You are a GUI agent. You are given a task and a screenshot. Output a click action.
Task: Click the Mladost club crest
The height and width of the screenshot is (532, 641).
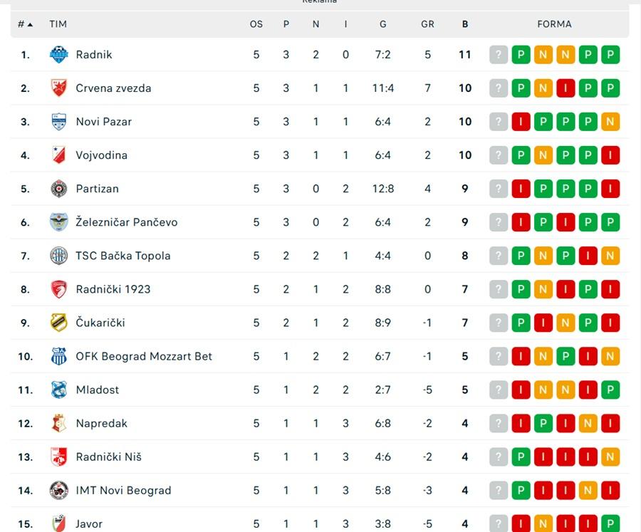58,390
